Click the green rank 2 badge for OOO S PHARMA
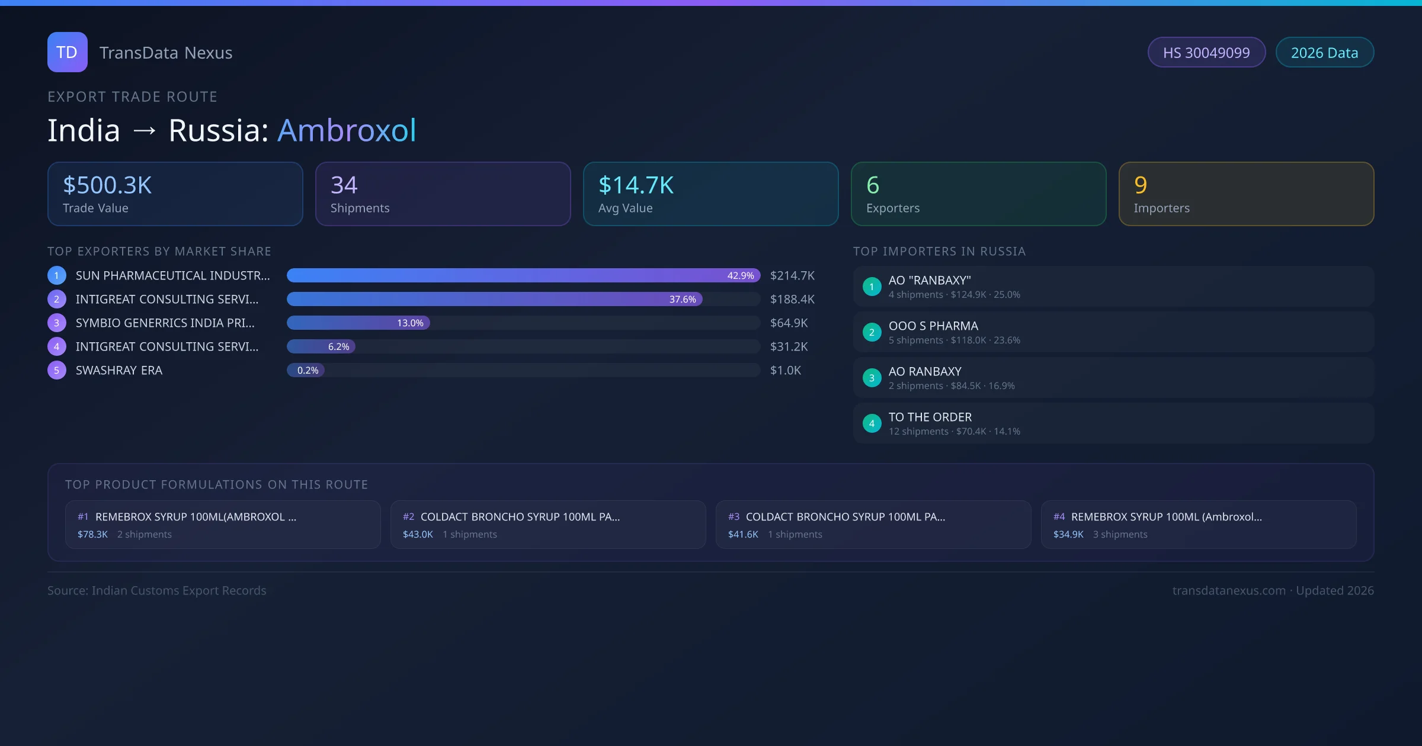Image resolution: width=1422 pixels, height=746 pixels. [872, 332]
